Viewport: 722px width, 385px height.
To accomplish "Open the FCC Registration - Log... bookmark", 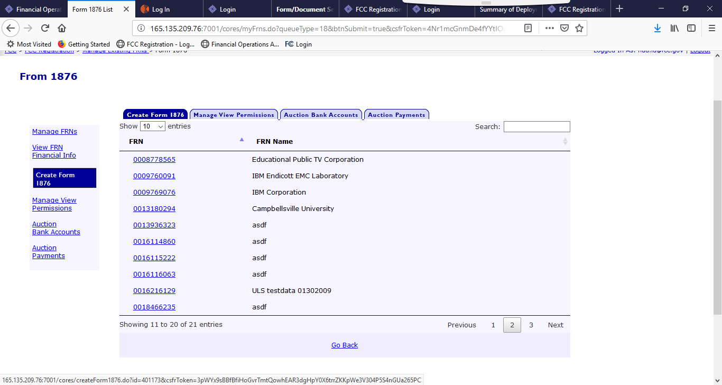I will (155, 44).
